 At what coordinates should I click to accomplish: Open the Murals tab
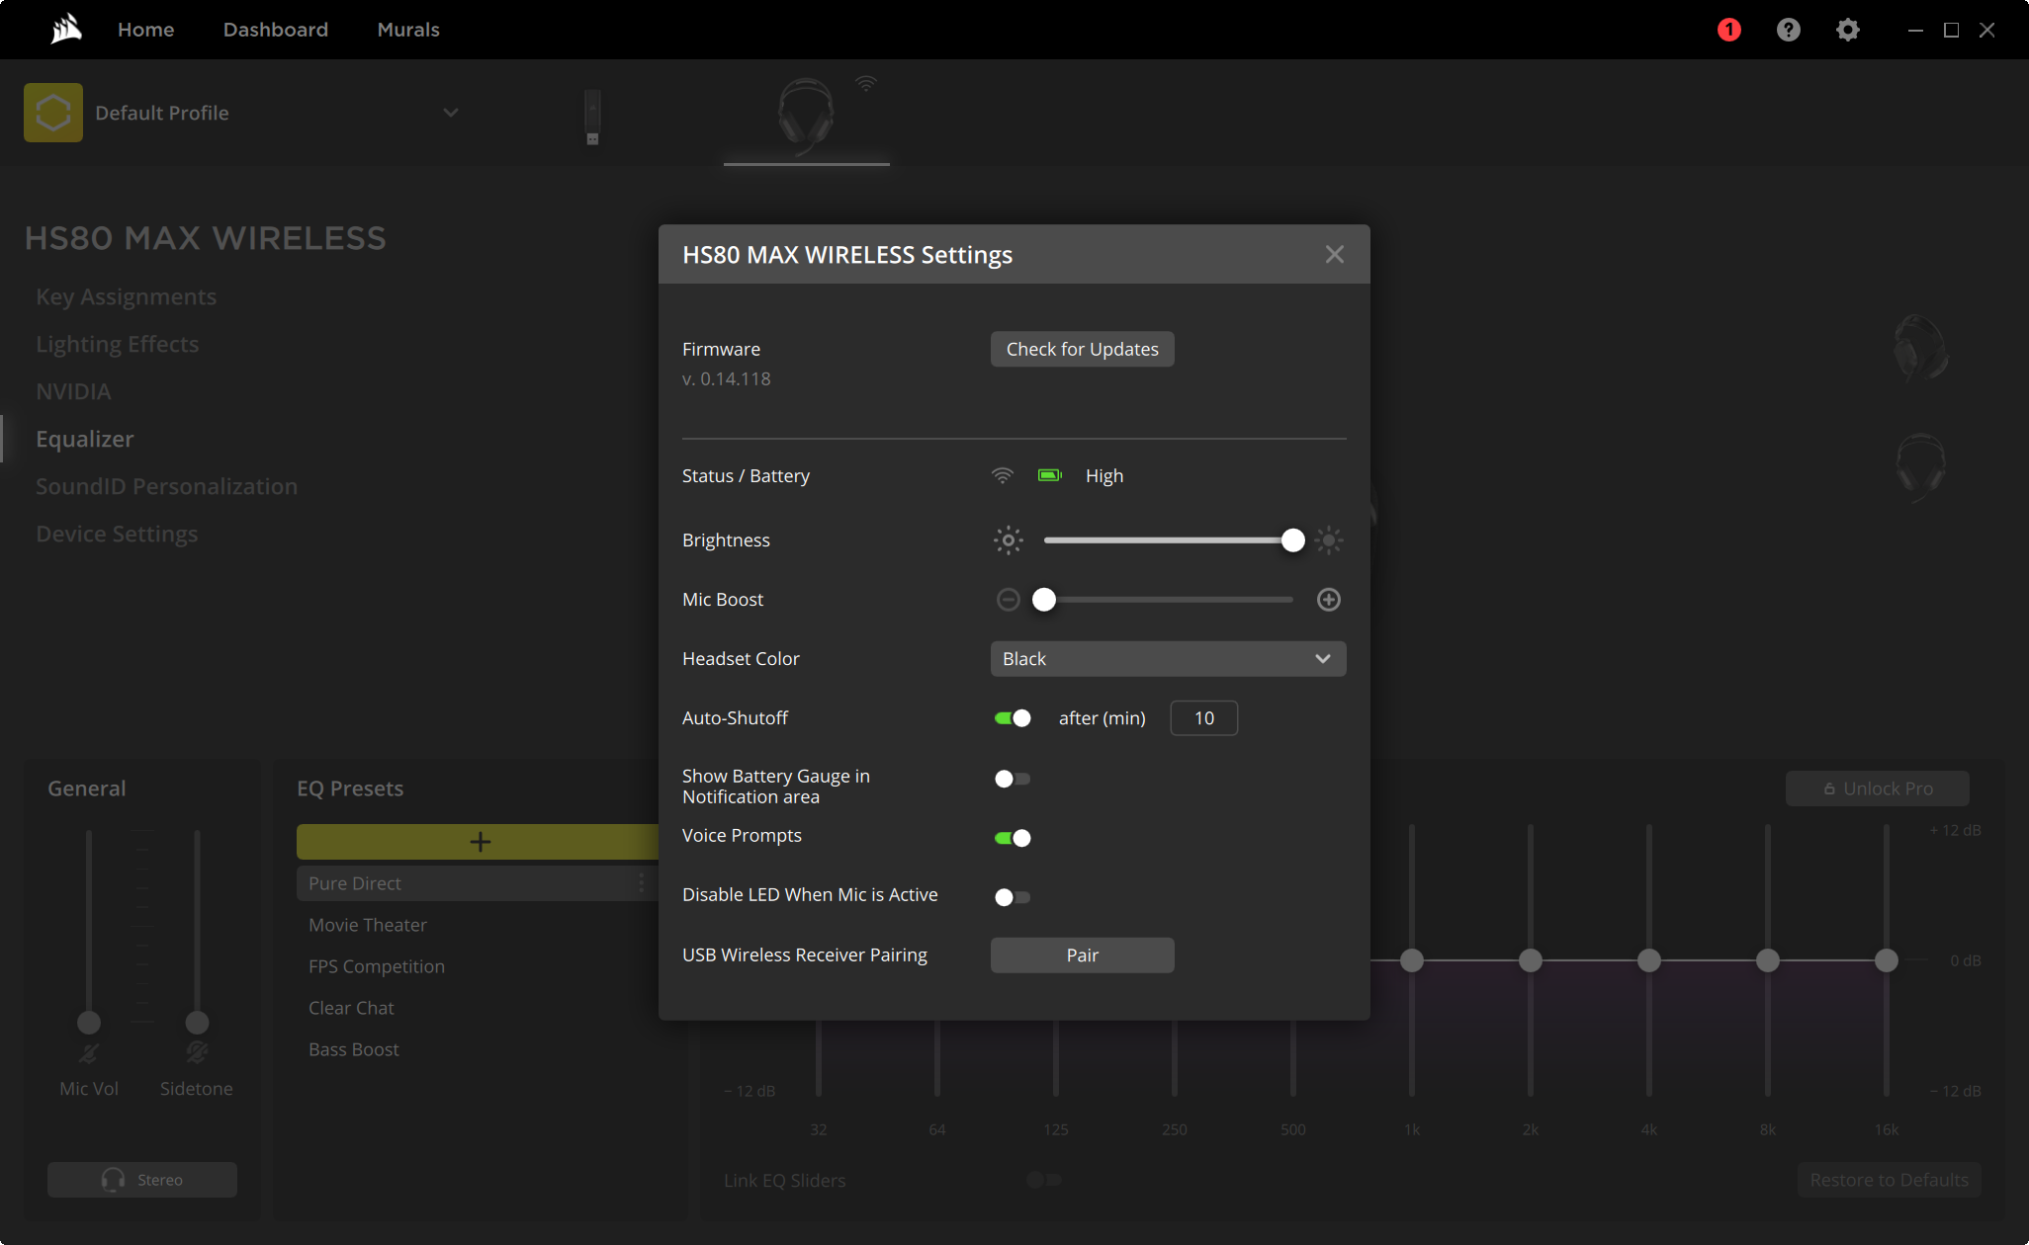[408, 30]
